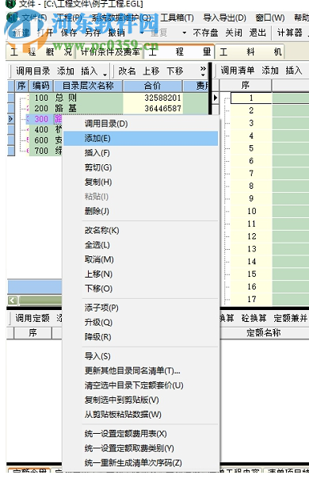The height and width of the screenshot is (479, 309).
Task: Click 撤销 toolbar button
Action: pyautogui.click(x=116, y=33)
